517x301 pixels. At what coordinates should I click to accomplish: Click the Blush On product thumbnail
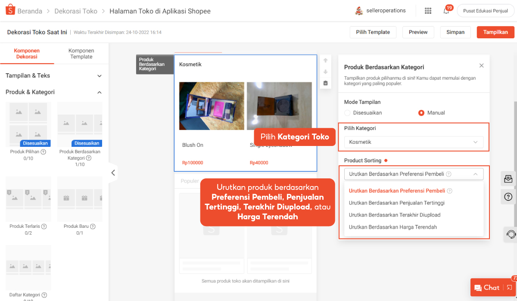211,106
